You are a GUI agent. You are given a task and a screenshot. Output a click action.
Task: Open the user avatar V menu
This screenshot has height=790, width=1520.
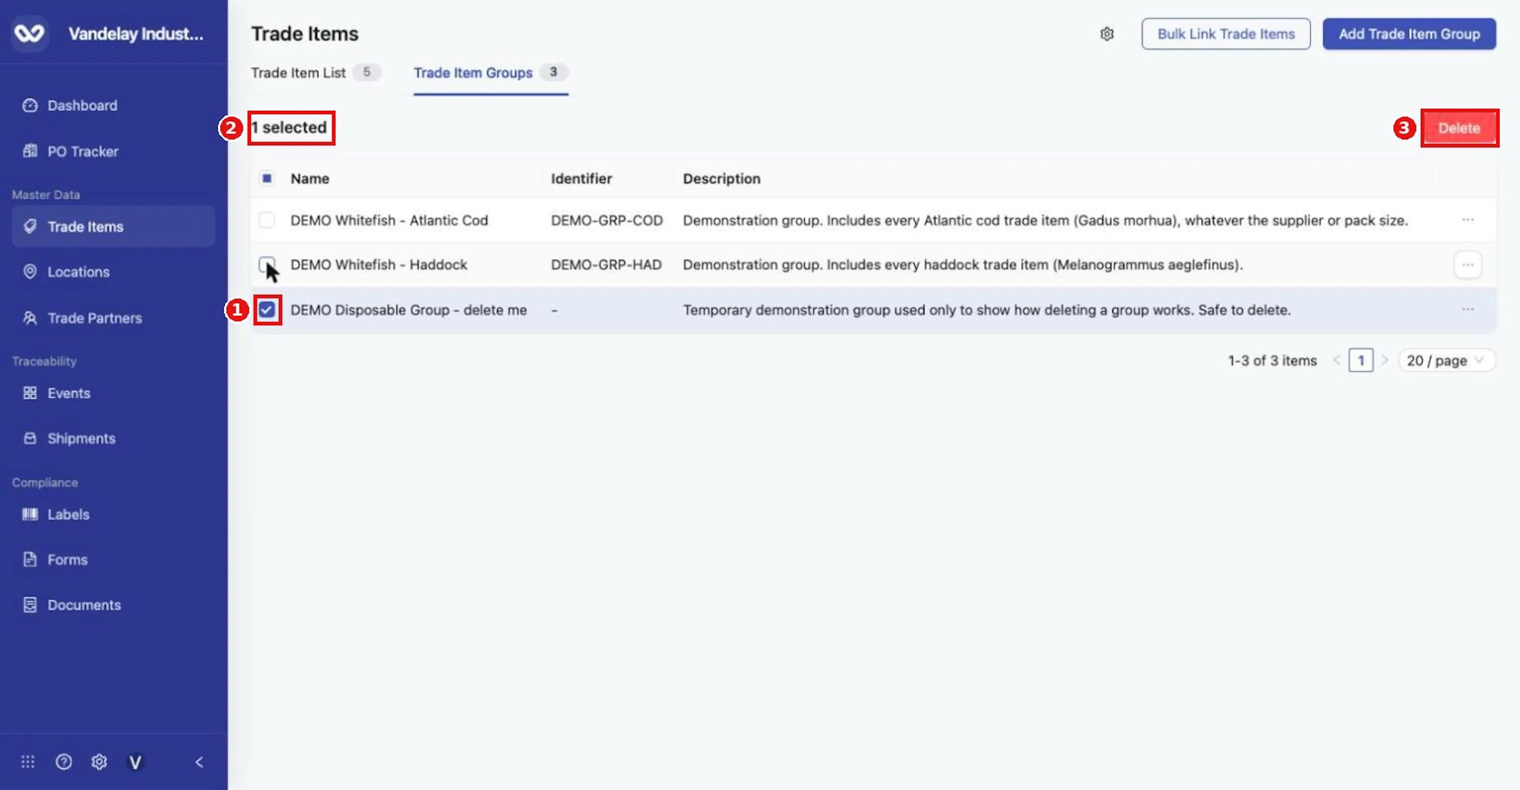coord(135,762)
